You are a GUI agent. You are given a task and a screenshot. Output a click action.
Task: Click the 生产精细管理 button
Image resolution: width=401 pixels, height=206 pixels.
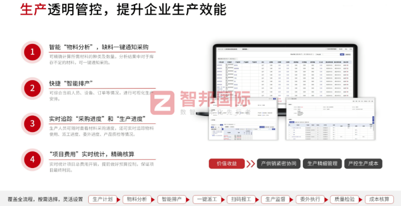tap(323, 163)
